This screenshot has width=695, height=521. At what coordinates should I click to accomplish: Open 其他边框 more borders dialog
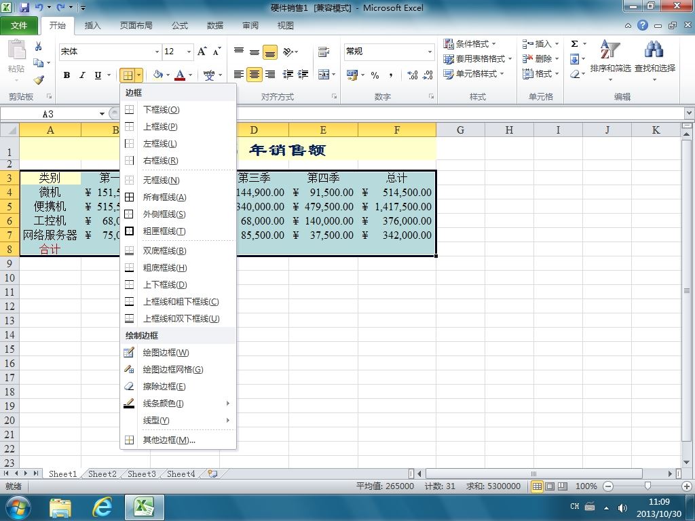tap(178, 440)
